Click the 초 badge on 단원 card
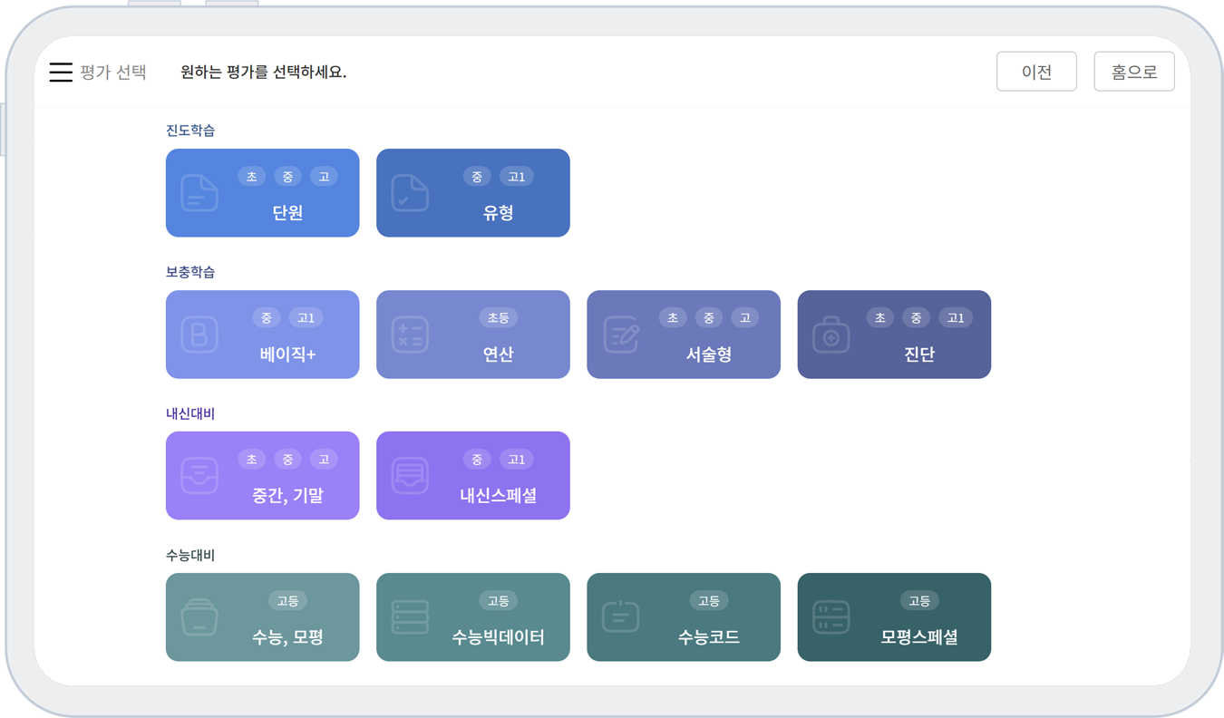1224x718 pixels. coord(251,177)
